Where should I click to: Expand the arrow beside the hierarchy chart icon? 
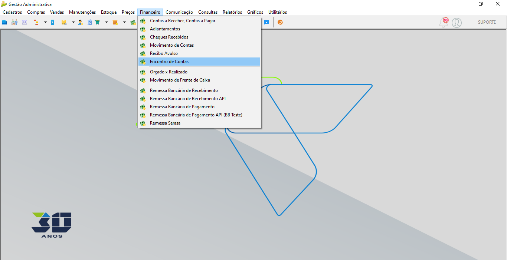pyautogui.click(x=45, y=22)
